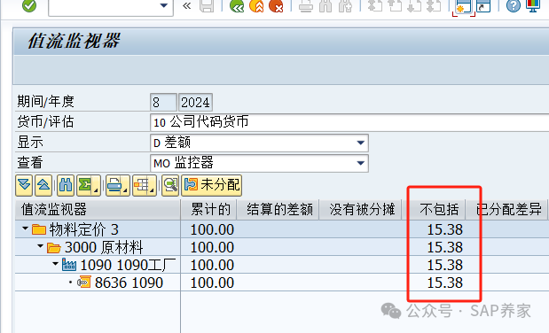This screenshot has height=333, width=549.
Task: Click the Customize Local Layout monitor icon
Action: (x=533, y=5)
